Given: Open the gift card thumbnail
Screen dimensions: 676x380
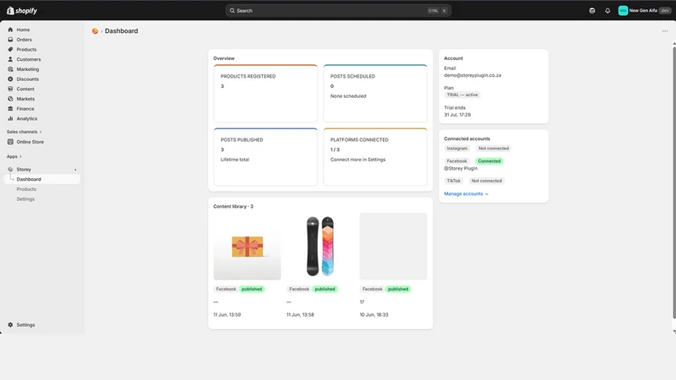Looking at the screenshot, I should [x=247, y=247].
